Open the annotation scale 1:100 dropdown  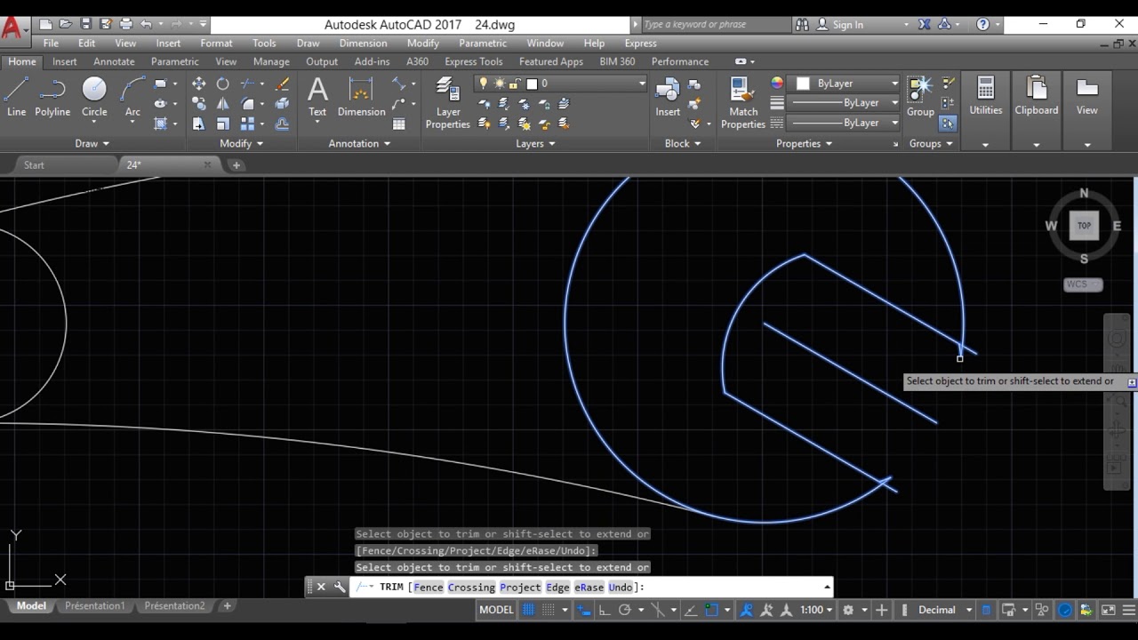point(816,610)
